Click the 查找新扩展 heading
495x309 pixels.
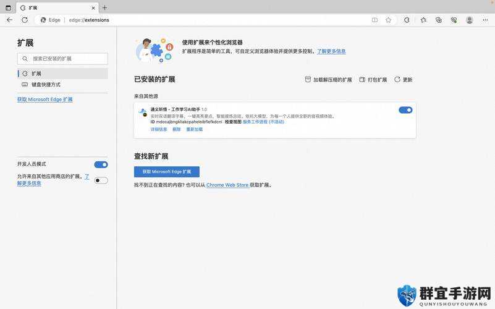151,156
